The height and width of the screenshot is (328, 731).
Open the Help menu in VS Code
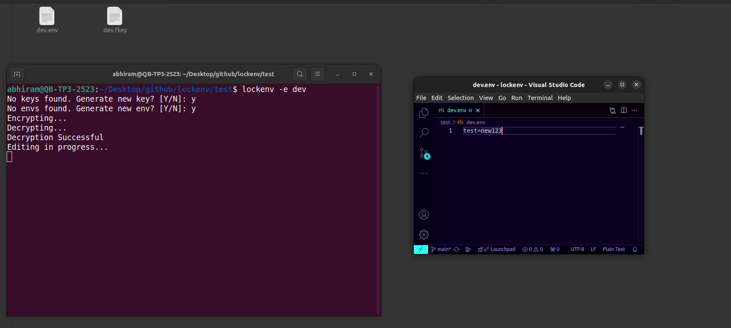click(x=564, y=98)
